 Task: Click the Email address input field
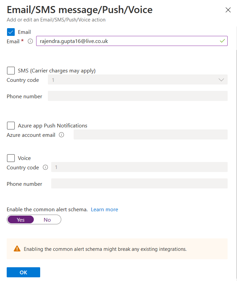127,41
